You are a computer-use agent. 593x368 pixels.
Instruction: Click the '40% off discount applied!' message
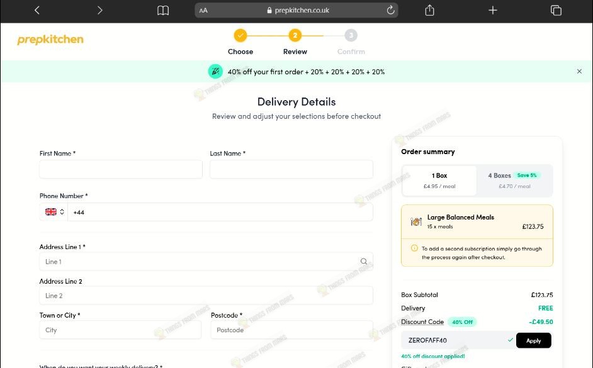[x=432, y=356]
